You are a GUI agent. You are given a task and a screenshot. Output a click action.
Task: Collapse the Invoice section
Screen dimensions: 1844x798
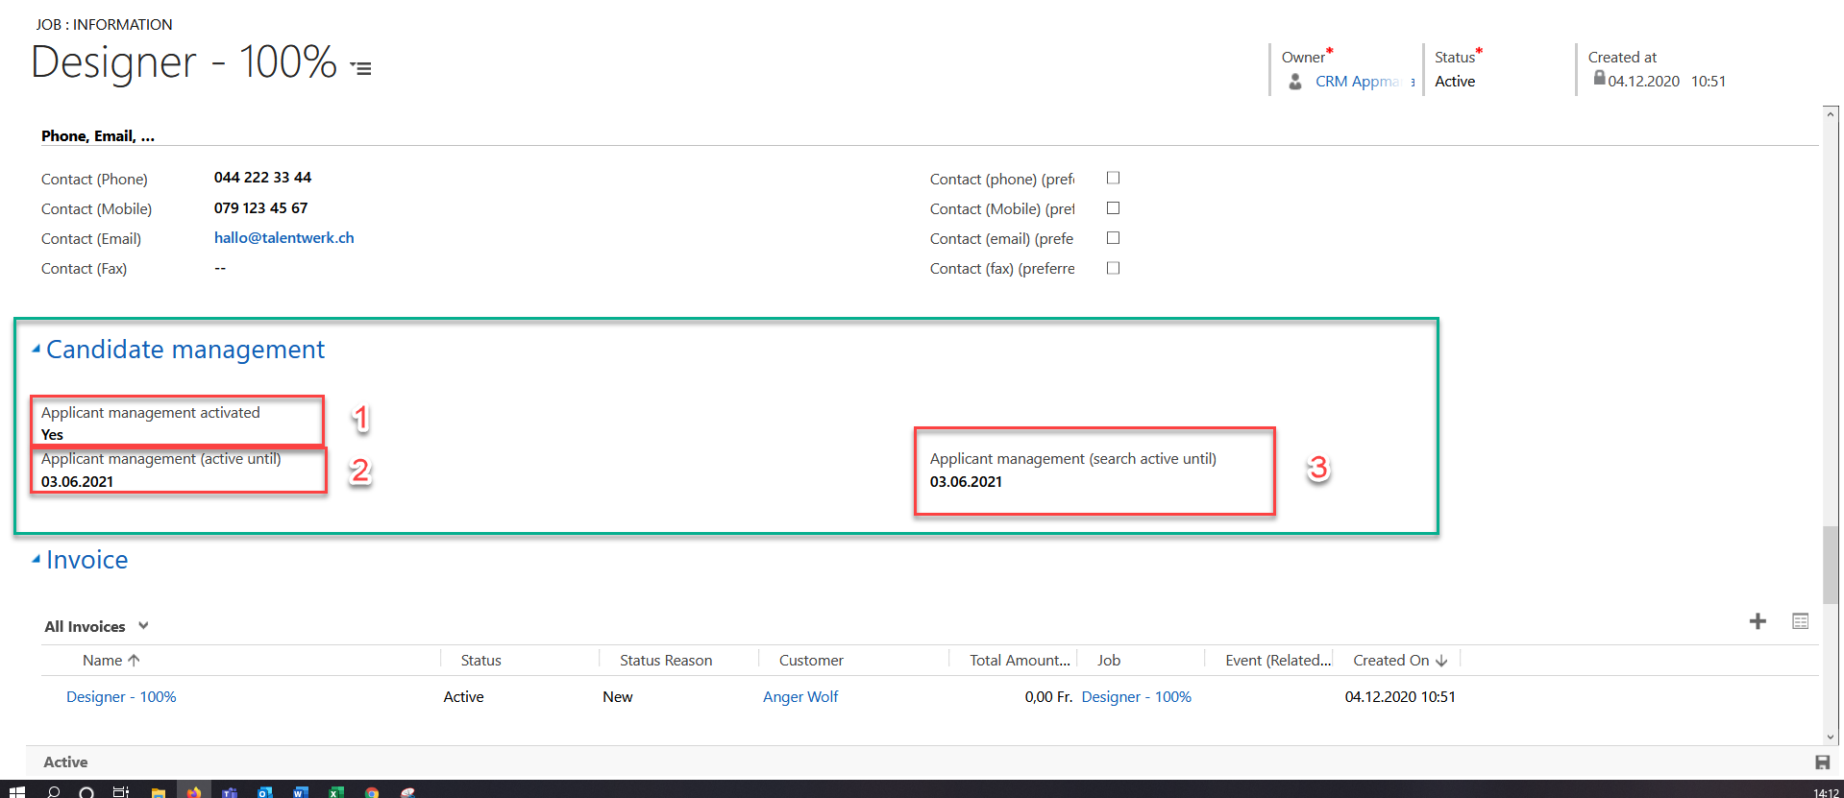(36, 560)
